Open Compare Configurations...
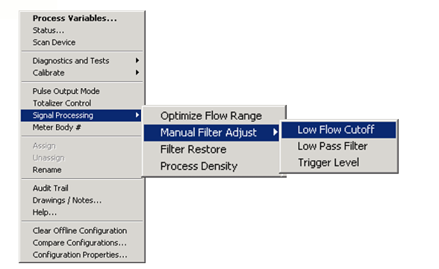The image size is (439, 269). pos(80,243)
